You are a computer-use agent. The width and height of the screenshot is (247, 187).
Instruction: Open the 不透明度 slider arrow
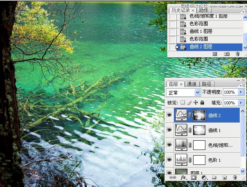(x=241, y=92)
